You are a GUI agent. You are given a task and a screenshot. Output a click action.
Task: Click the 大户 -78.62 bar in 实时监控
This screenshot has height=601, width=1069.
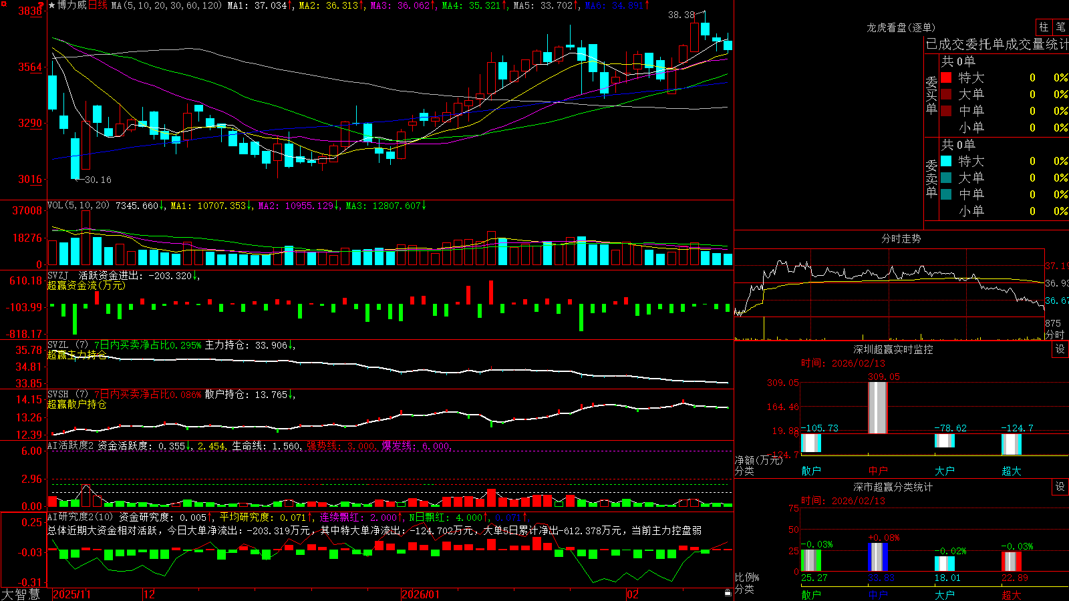pos(945,441)
